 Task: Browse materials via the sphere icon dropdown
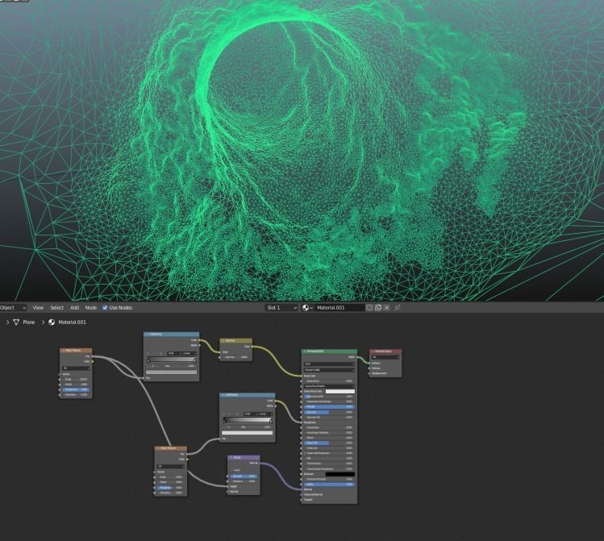(x=307, y=308)
